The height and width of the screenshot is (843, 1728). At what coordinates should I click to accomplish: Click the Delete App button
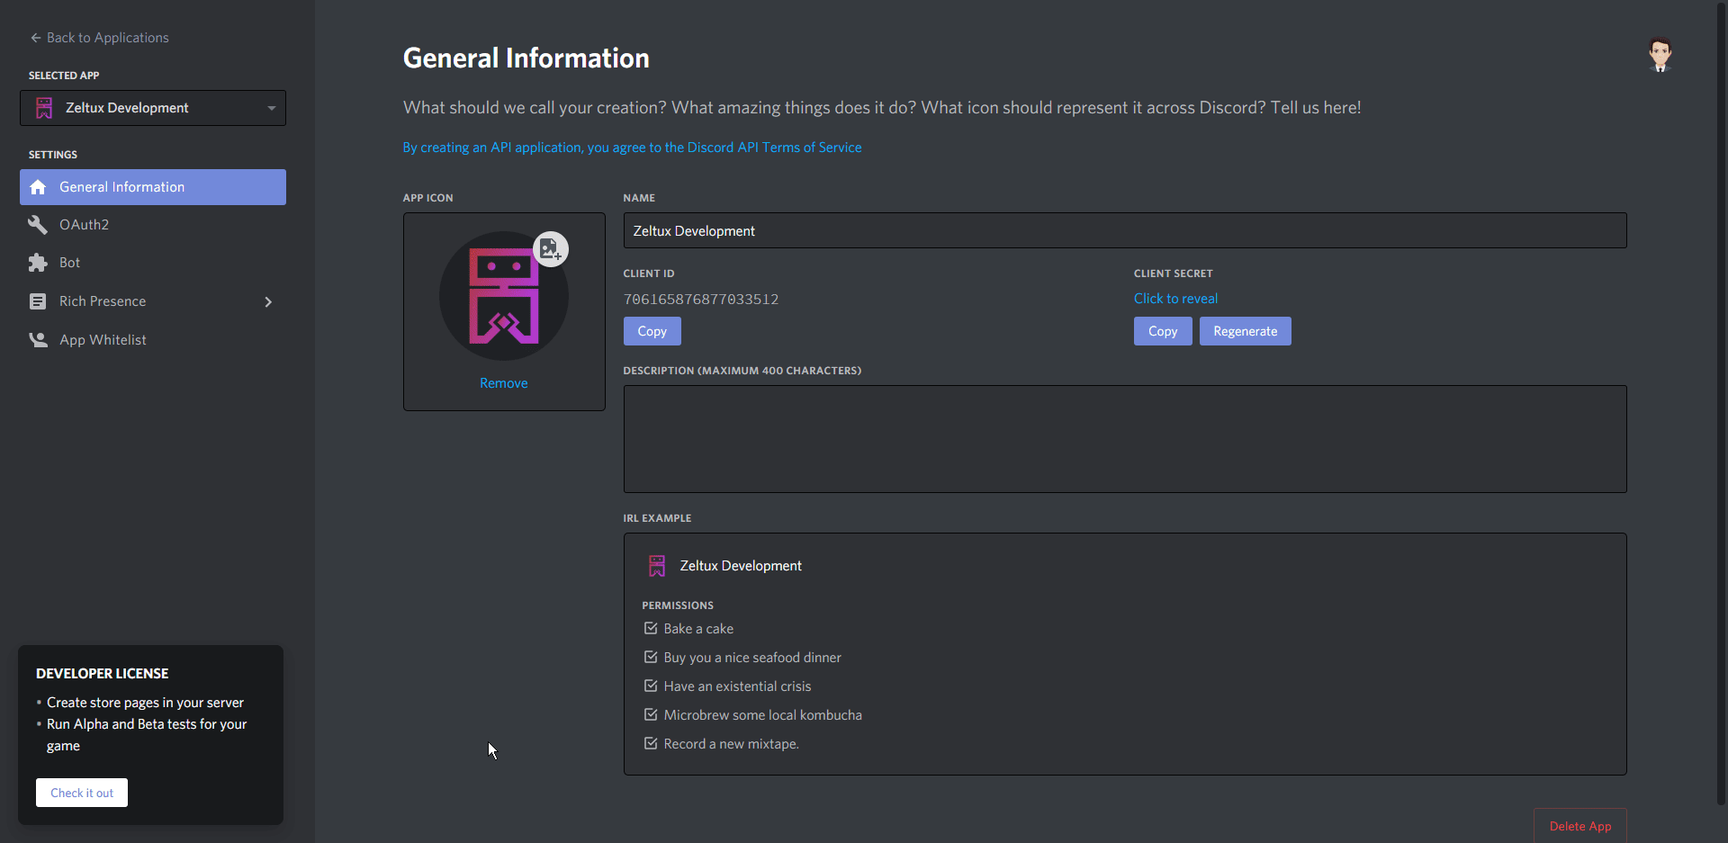pyautogui.click(x=1580, y=826)
